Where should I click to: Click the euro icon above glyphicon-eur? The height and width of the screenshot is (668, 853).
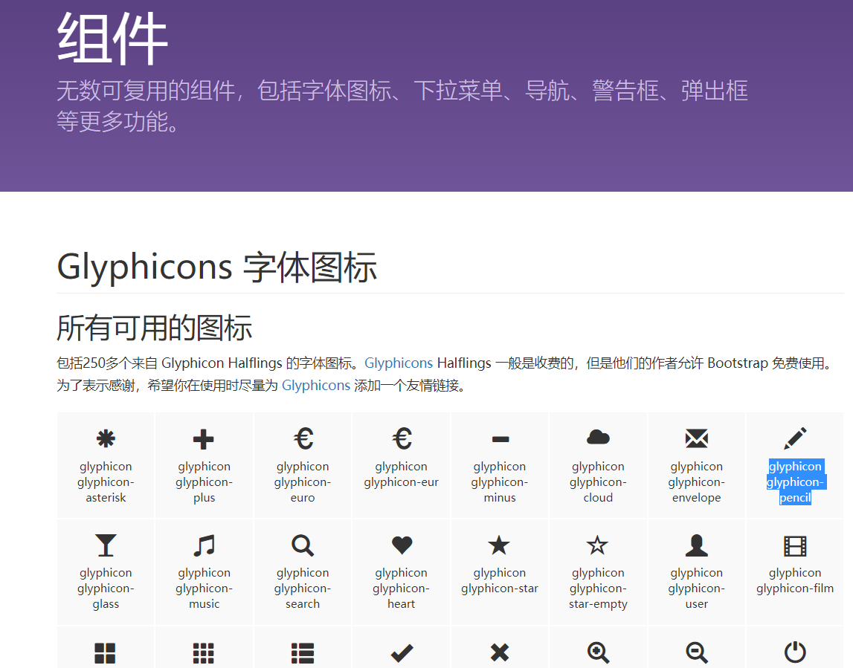click(x=402, y=438)
